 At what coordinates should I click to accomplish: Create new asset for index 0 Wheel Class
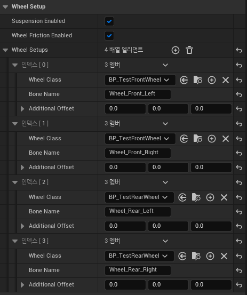[x=212, y=80]
